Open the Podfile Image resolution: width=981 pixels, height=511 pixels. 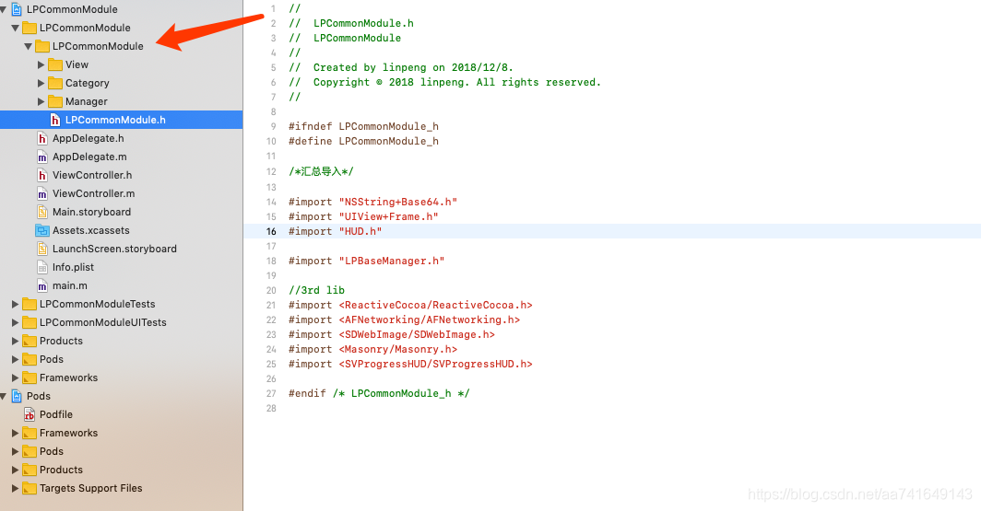click(56, 415)
